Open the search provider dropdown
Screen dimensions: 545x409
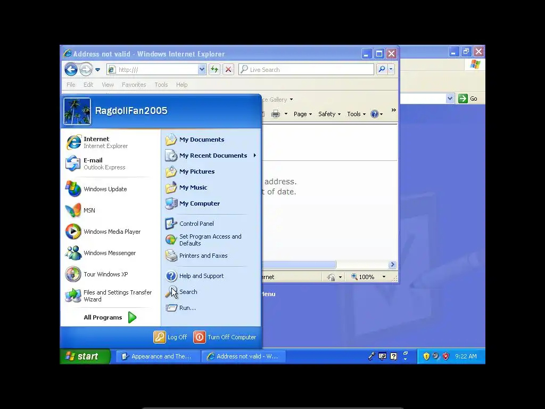click(x=391, y=69)
